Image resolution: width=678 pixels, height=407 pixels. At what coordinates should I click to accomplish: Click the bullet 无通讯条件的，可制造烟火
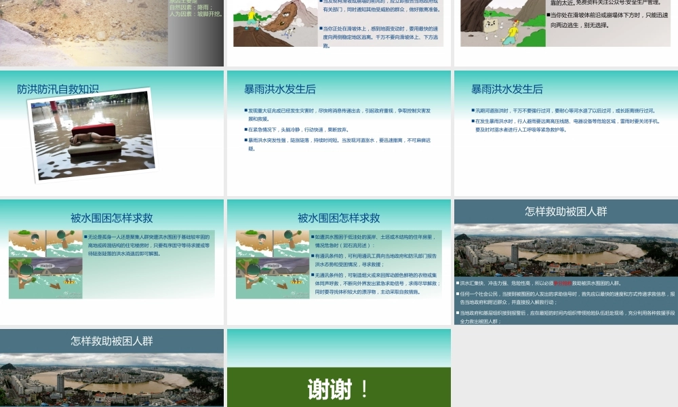tap(376, 284)
